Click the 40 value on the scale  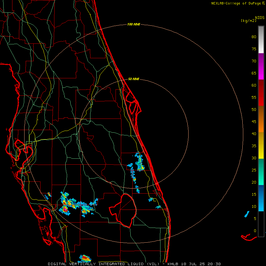(x=254, y=134)
